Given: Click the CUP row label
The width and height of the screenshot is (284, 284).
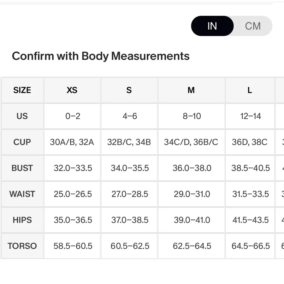Looking at the screenshot, I should point(22,142).
